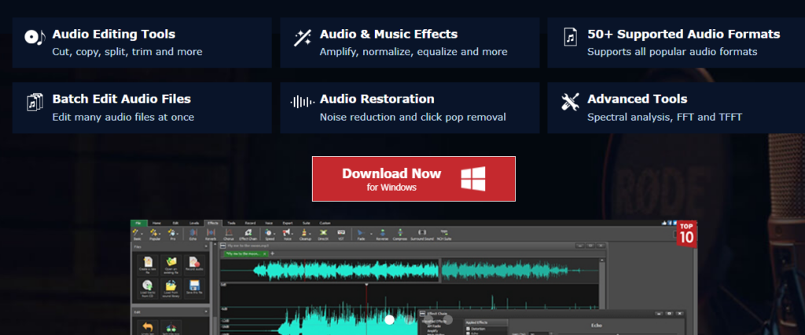Click the Echo effect icon in WavePad toolbar

(193, 232)
